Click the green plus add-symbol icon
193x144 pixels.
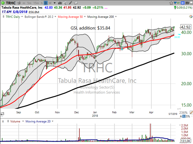[3, 3]
